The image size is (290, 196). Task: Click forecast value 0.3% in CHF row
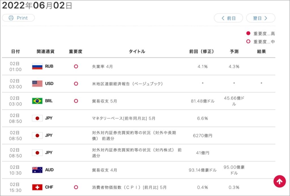(234, 187)
